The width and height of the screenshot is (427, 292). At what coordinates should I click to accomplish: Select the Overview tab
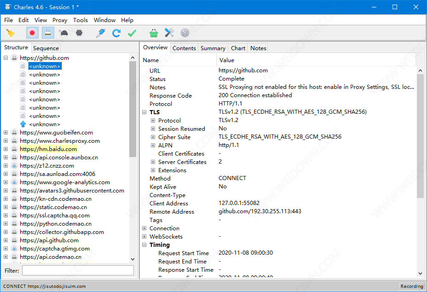tap(155, 47)
